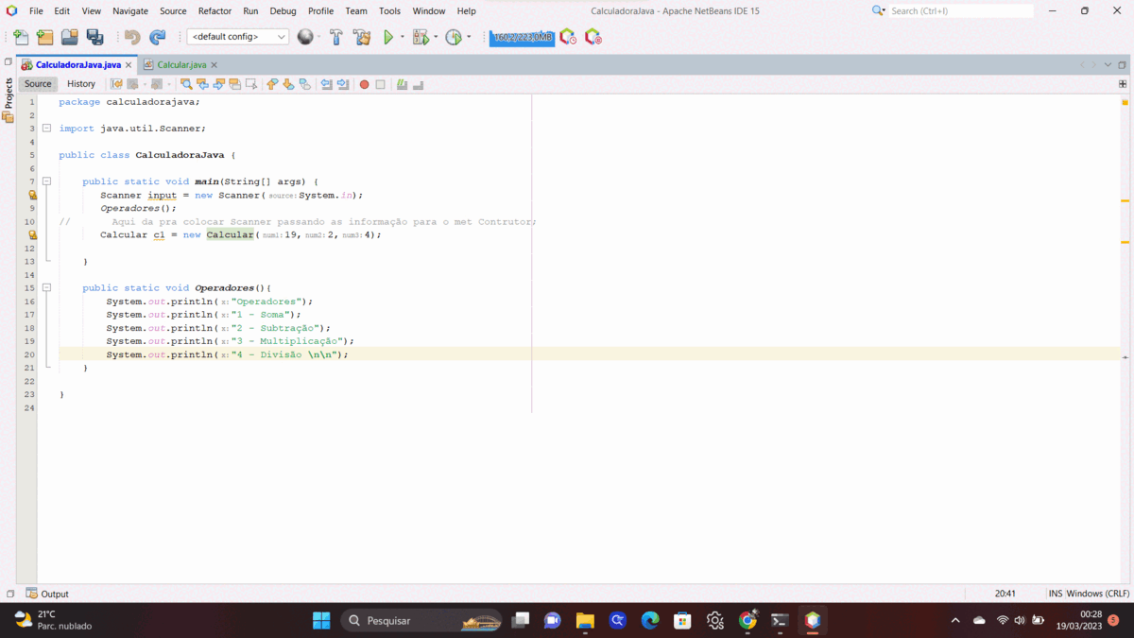Click the Save All icon

point(95,37)
